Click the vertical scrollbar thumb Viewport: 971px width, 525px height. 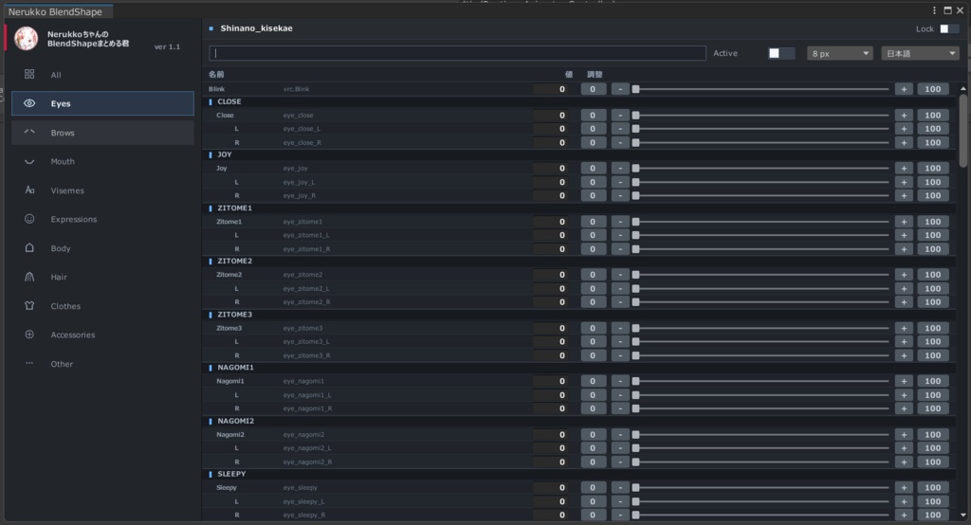963,130
